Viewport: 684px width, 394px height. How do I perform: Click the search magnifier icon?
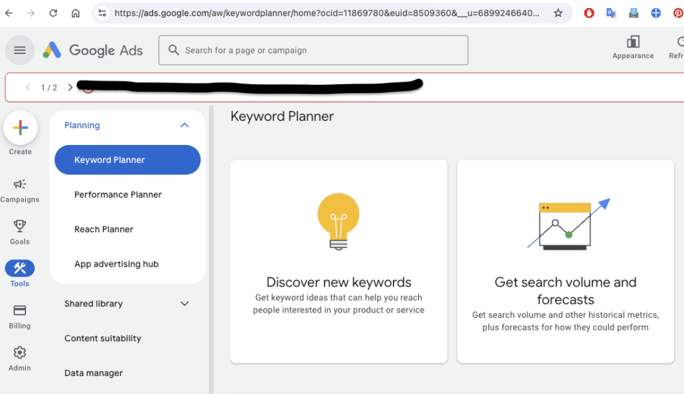[174, 50]
